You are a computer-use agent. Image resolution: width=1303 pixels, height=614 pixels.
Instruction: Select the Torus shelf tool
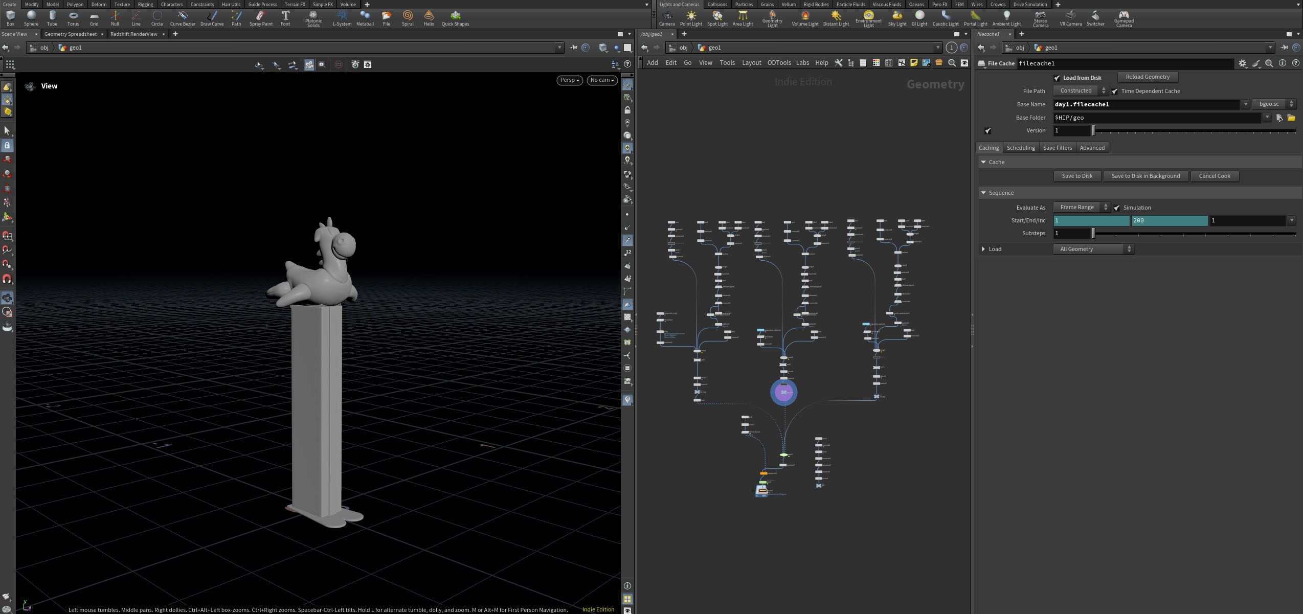(73, 18)
